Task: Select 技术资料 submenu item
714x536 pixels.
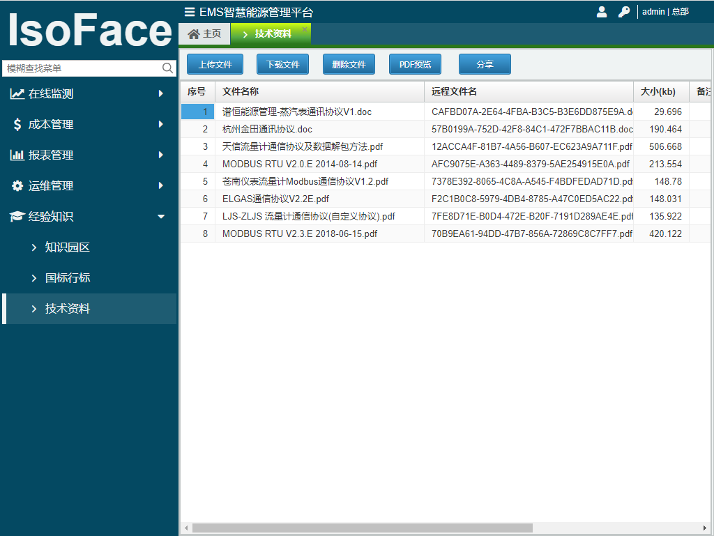Action: point(89,309)
